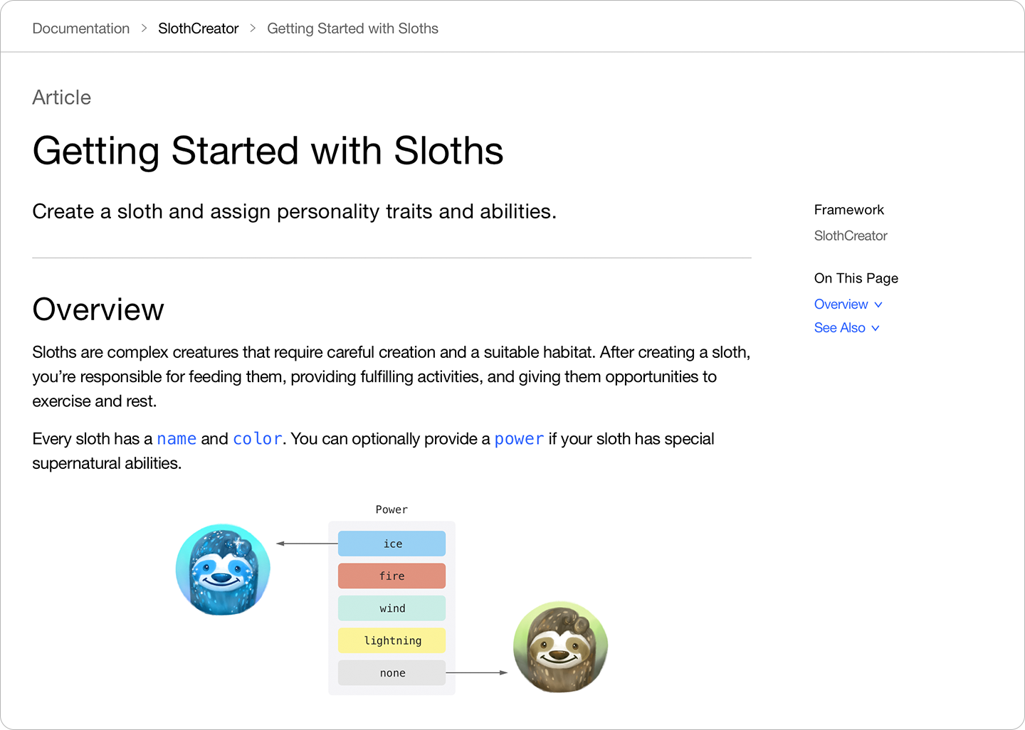This screenshot has height=730, width=1025.
Task: Click the brown sloth avatar
Action: click(560, 647)
